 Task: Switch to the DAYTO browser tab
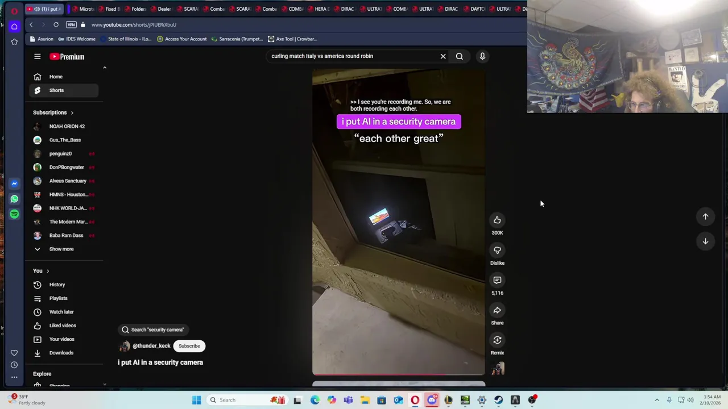coord(475,9)
